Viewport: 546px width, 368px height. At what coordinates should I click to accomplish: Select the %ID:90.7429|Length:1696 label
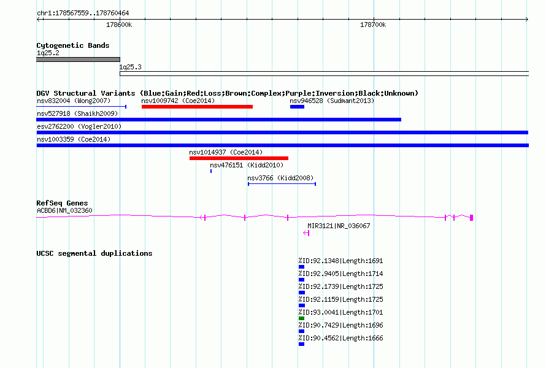340,325
